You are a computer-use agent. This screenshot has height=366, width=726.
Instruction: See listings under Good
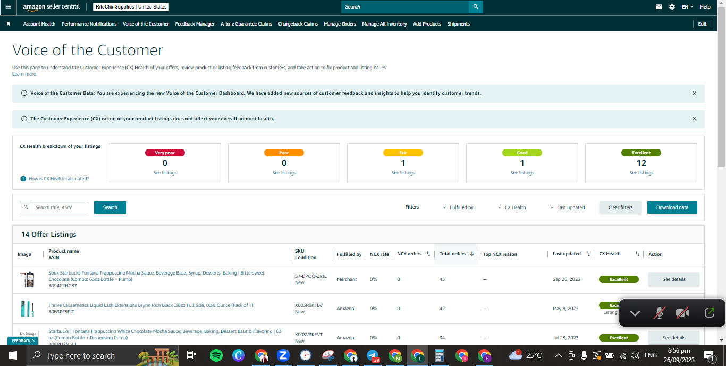point(522,173)
